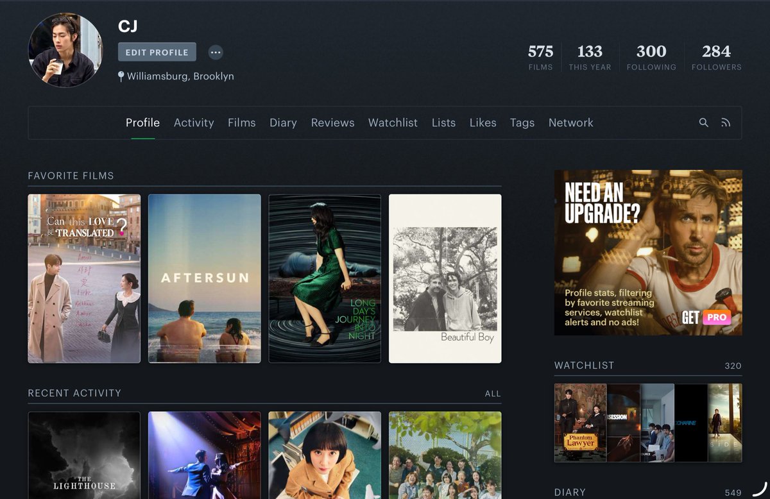This screenshot has width=770, height=499.
Task: Open the three-dots profile options button
Action: (x=216, y=53)
